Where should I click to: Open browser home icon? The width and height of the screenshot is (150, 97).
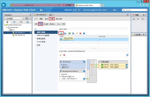tap(140, 5)
